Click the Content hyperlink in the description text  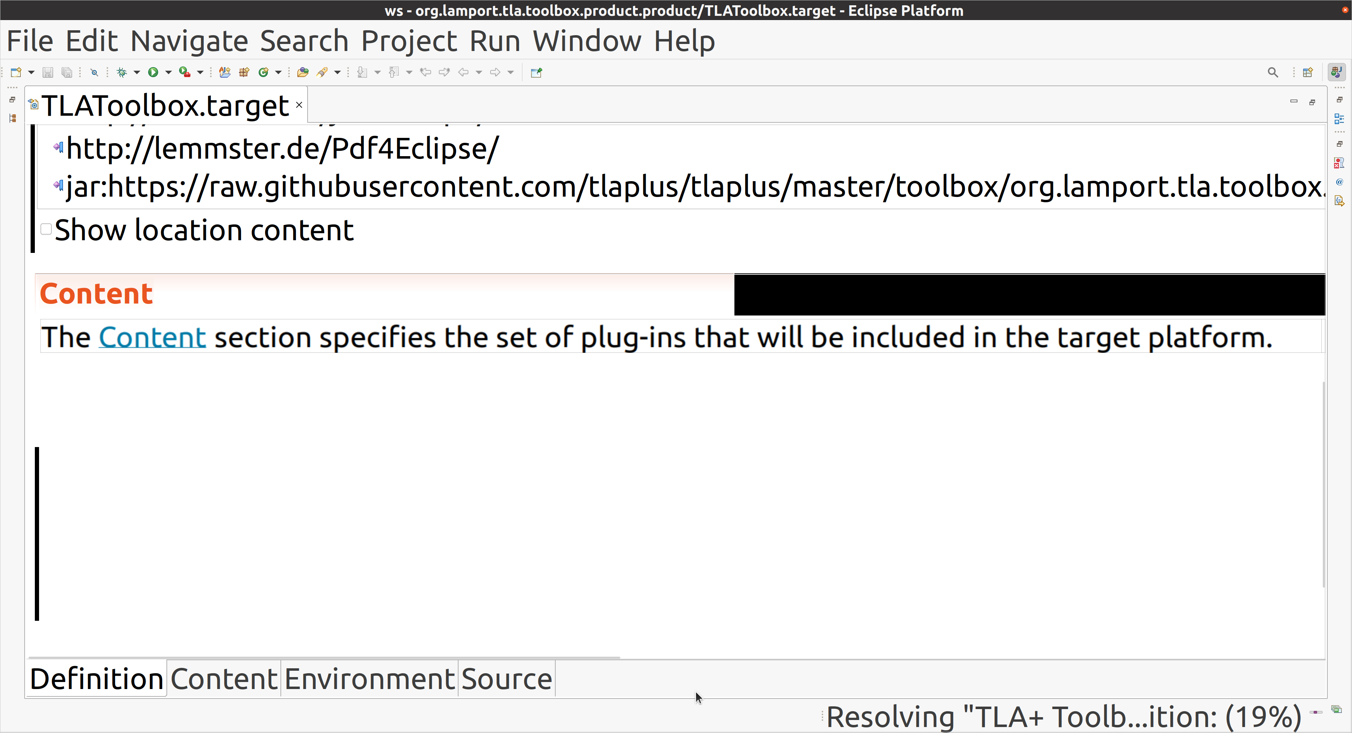(152, 337)
